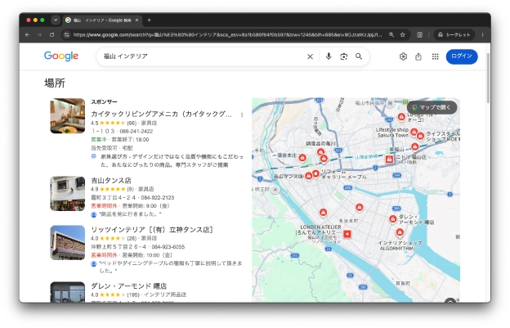Open the リッツインテリア［(有) 立神タンス店］ listing

pyautogui.click(x=151, y=230)
